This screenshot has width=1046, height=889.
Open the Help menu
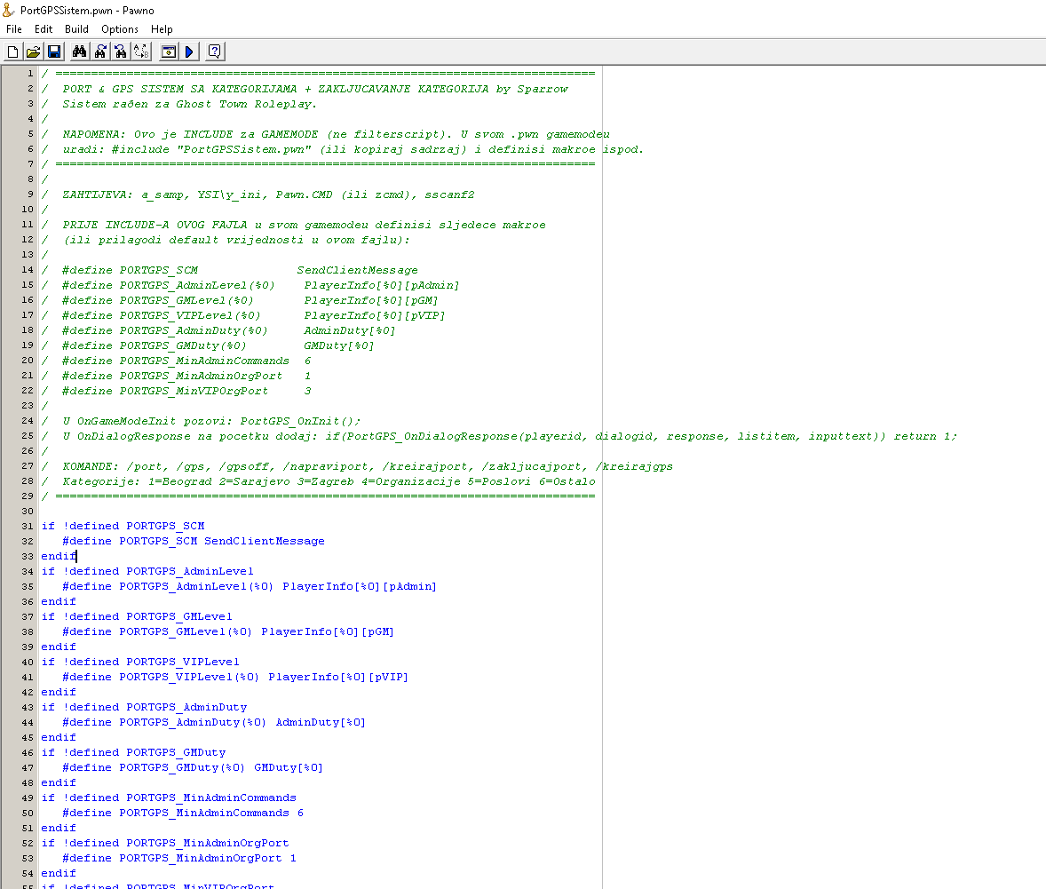pos(162,28)
